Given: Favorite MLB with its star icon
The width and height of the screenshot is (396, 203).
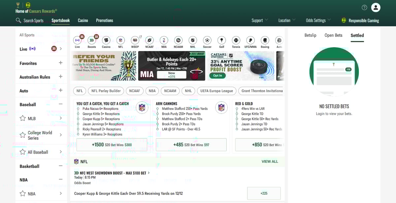Looking at the screenshot, I should pos(23,118).
